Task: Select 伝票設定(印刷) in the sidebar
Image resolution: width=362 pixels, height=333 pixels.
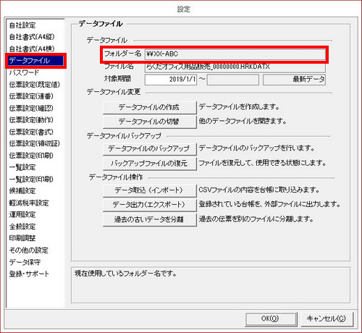Action: point(31,156)
